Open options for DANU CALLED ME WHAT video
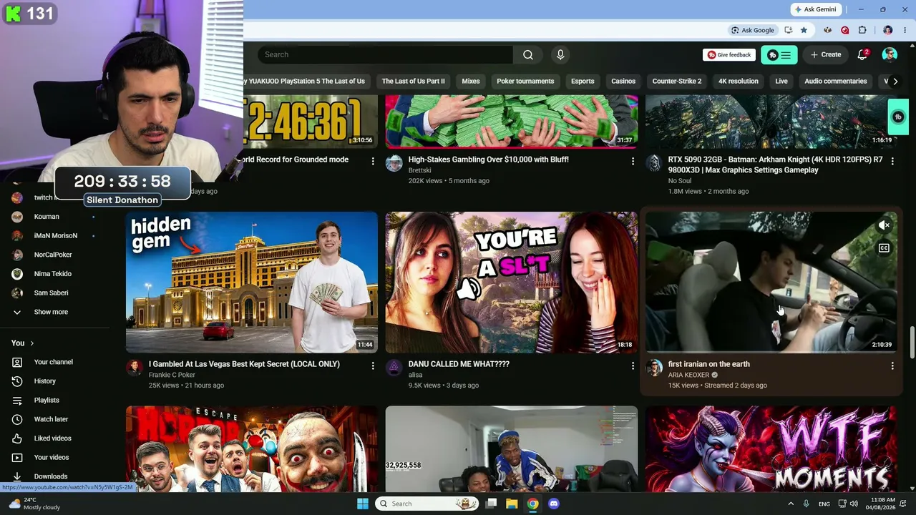Screen dimensions: 916x515 click(633, 366)
